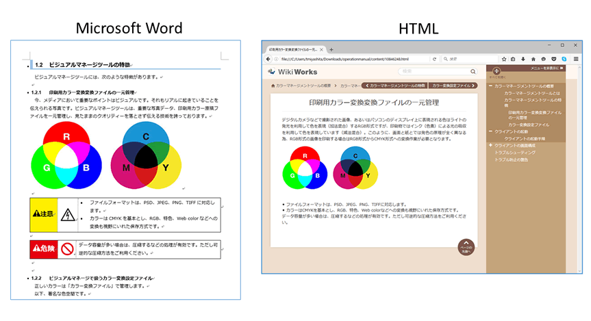Hide the menu via メニューを非表示に
This screenshot has width=591, height=321.
pos(547,68)
